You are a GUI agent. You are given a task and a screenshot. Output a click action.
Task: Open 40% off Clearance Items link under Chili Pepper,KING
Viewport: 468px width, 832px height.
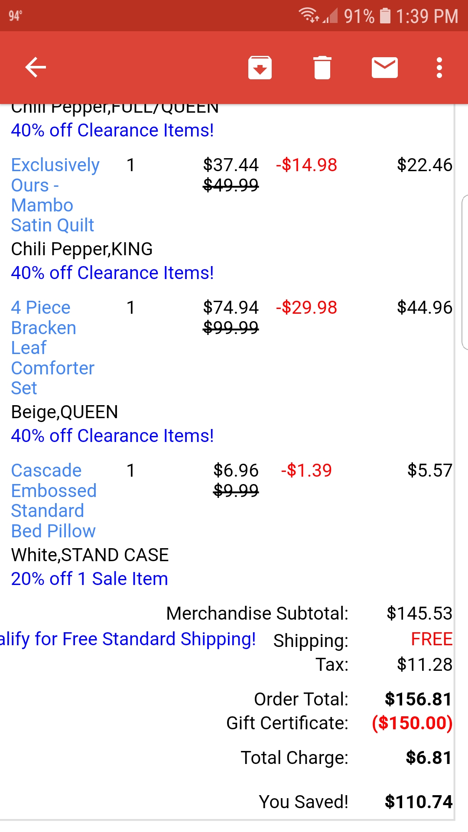pos(113,273)
